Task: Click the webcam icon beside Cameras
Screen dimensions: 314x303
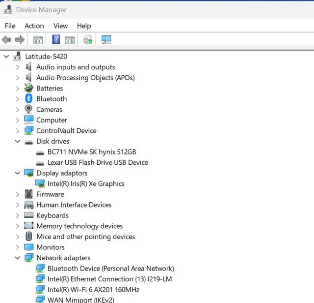Action: [x=28, y=109]
